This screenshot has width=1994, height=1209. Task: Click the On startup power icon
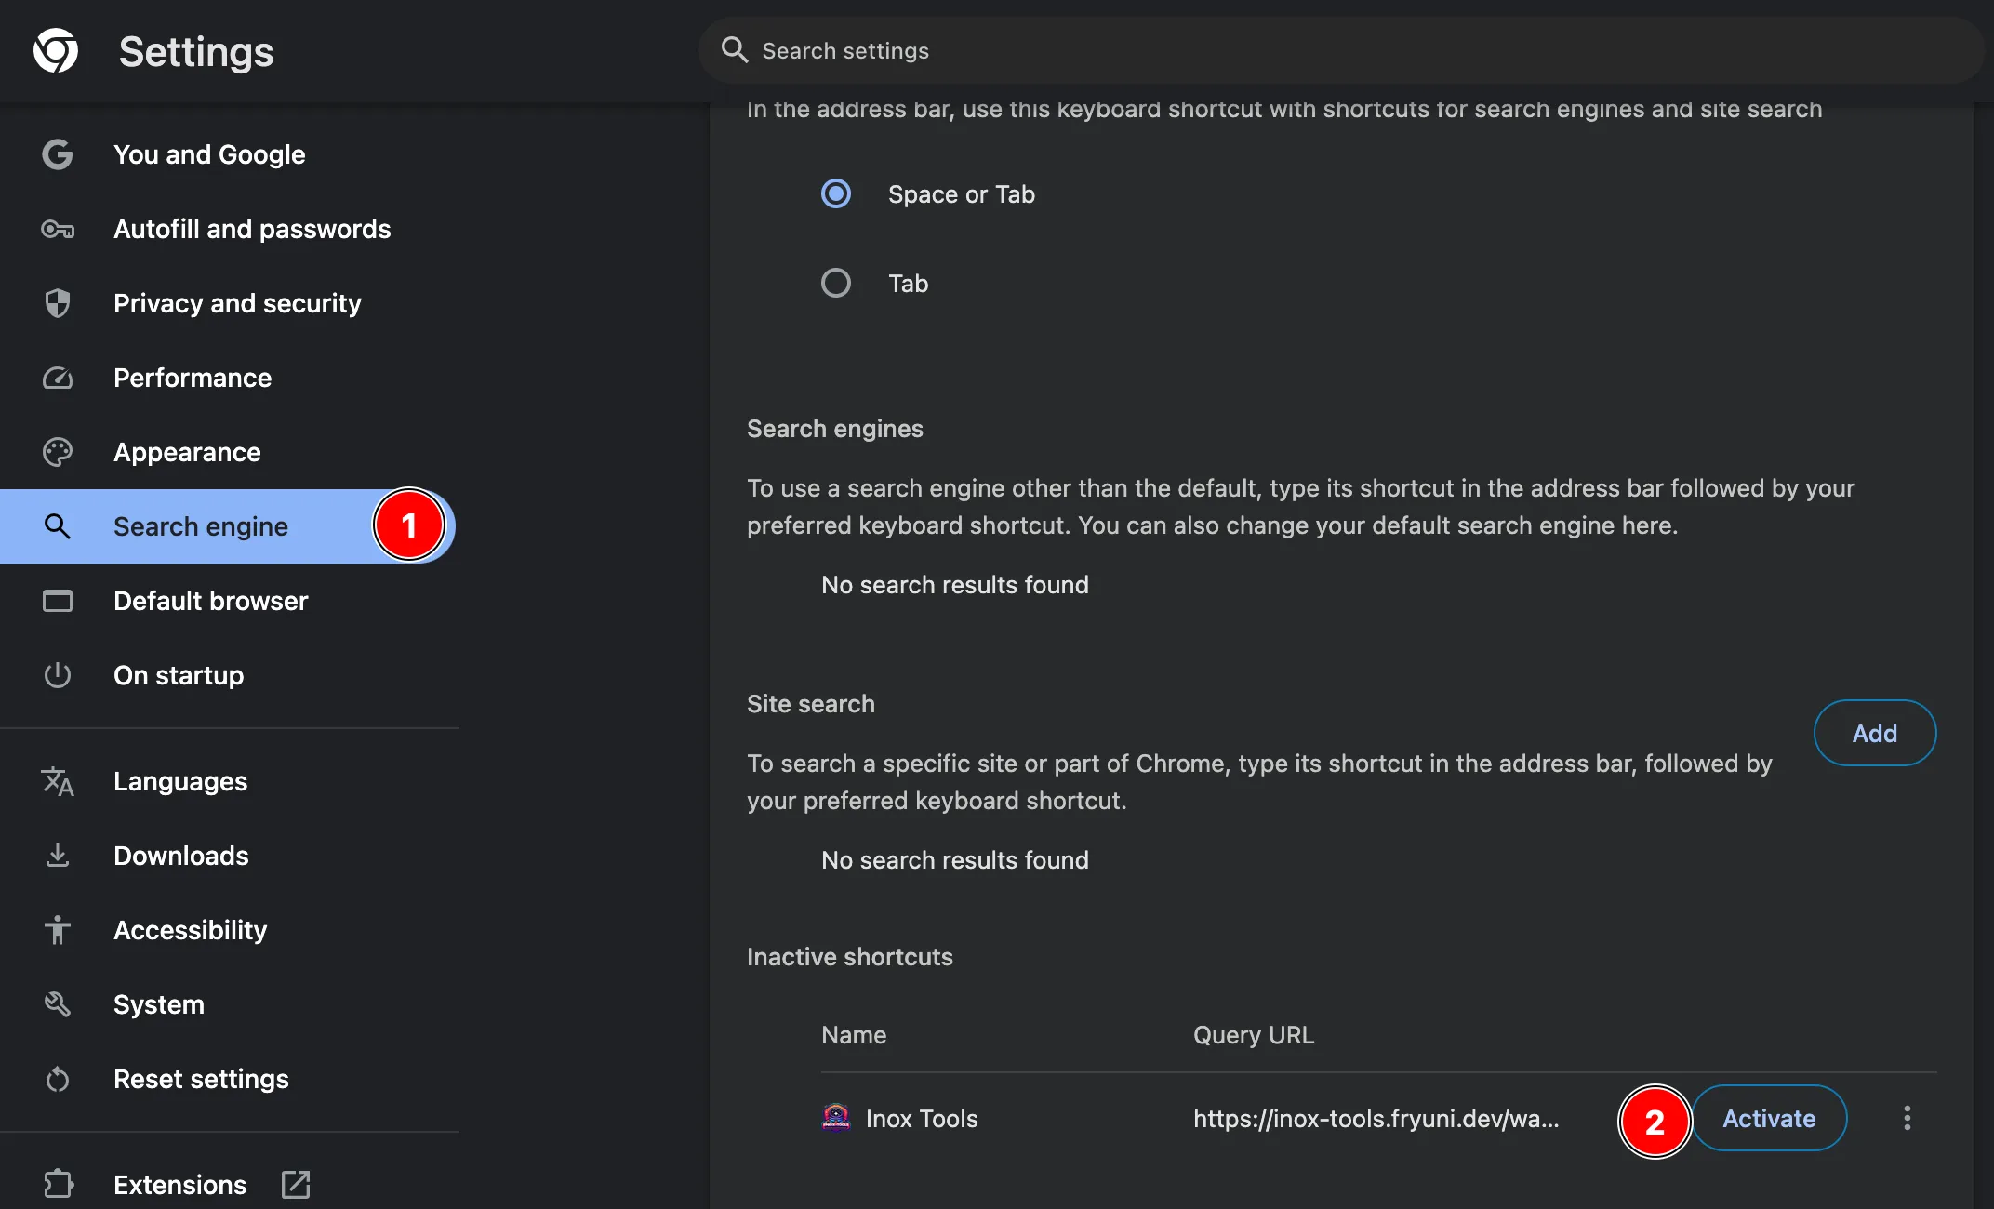58,675
